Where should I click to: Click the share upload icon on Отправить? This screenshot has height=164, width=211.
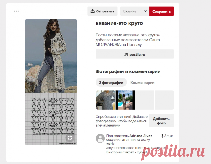click(92, 11)
